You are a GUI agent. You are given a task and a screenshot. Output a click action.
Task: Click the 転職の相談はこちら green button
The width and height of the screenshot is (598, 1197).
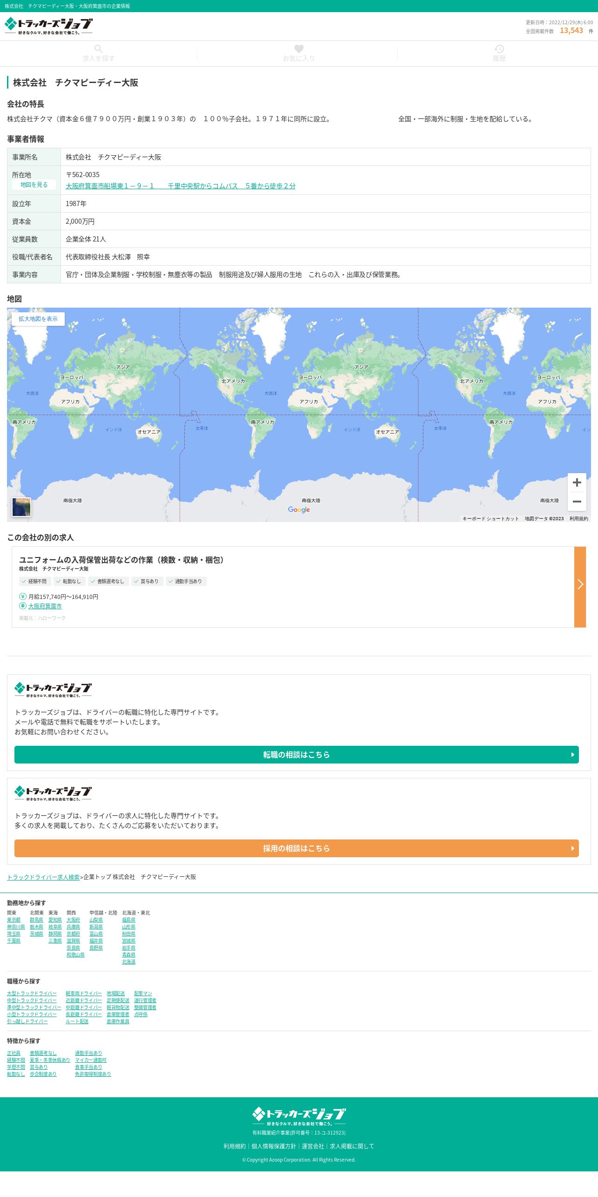coord(297,755)
